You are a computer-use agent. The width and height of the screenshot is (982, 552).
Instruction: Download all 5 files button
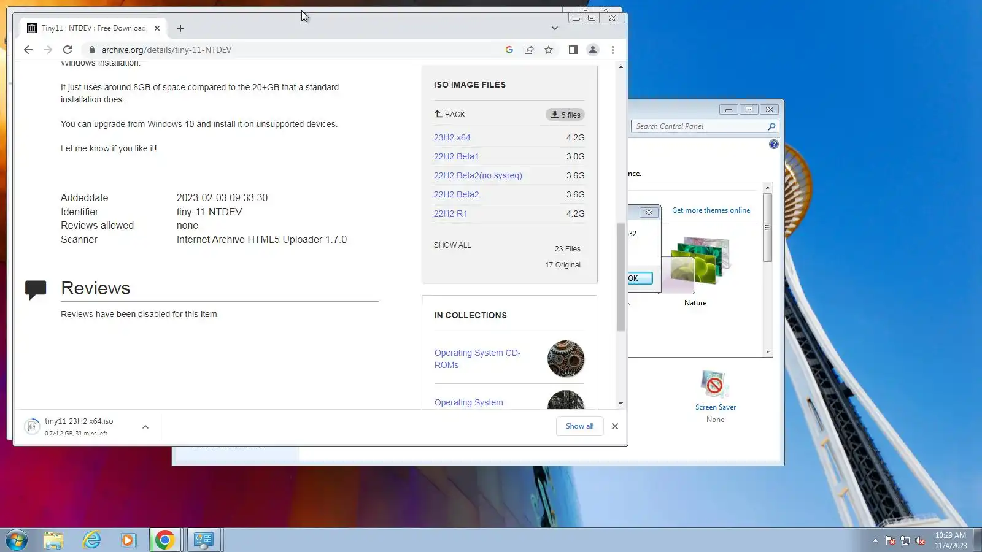pos(565,115)
